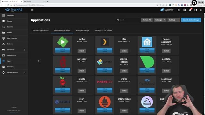The image size is (205, 115).
Task: Install the wg-easy application
Action: 82,71
